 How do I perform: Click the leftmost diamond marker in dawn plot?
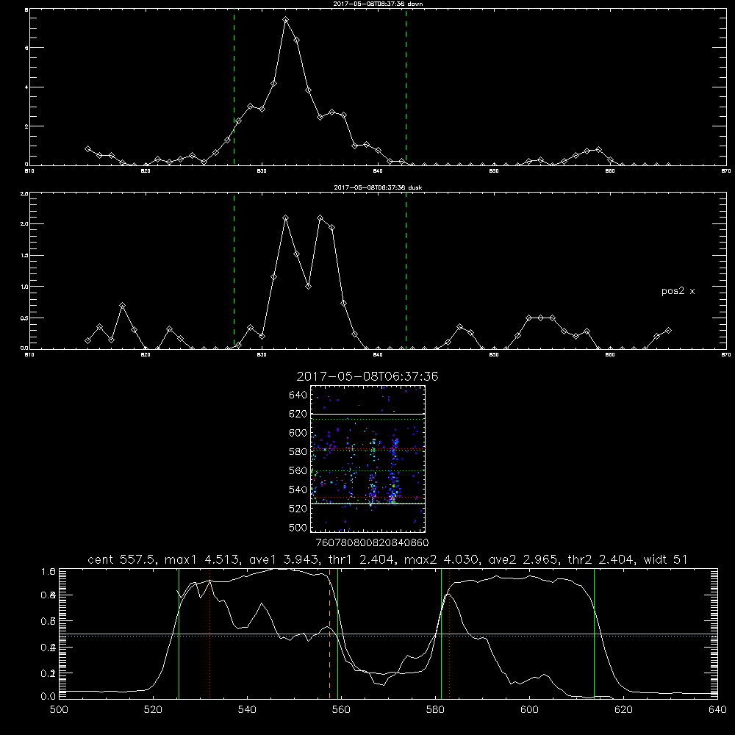click(x=87, y=148)
